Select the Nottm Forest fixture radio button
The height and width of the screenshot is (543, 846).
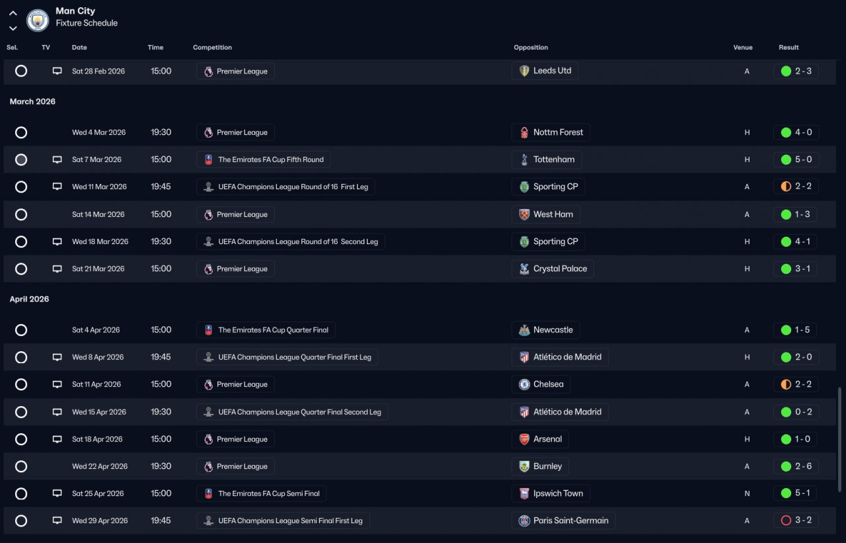pos(21,132)
